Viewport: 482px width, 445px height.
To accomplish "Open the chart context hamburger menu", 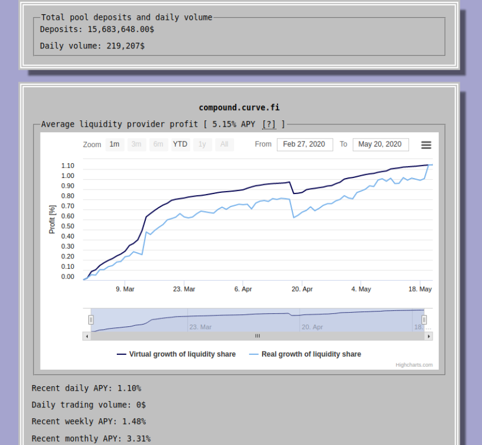I will (x=426, y=145).
